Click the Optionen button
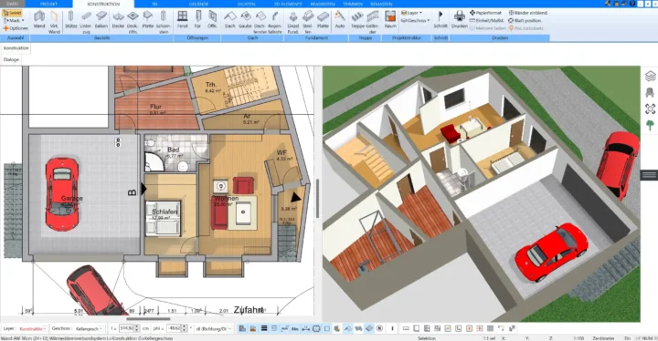This screenshot has width=658, height=341. click(16, 28)
